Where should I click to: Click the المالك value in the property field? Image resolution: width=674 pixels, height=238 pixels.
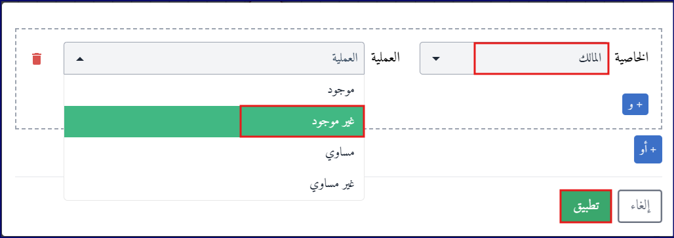point(589,58)
